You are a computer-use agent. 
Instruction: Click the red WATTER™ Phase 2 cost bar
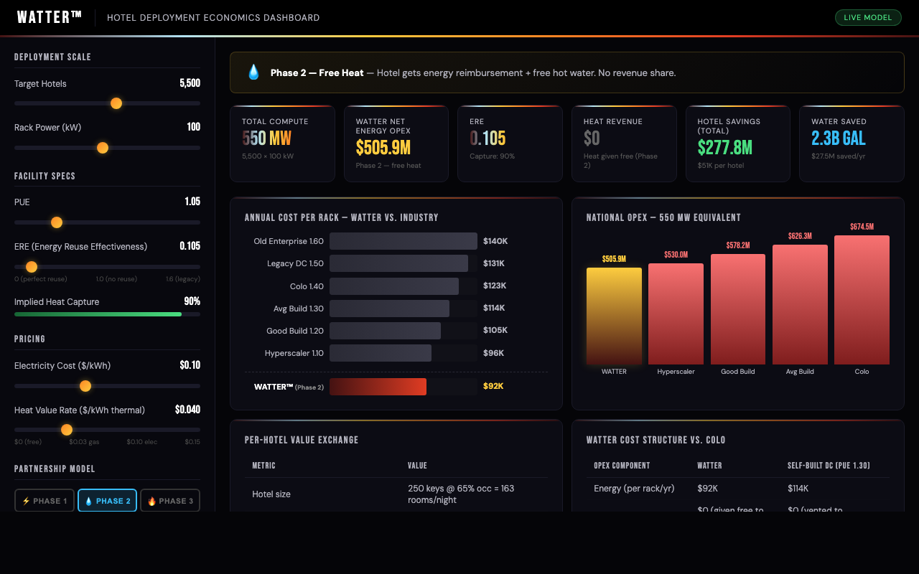tap(378, 387)
